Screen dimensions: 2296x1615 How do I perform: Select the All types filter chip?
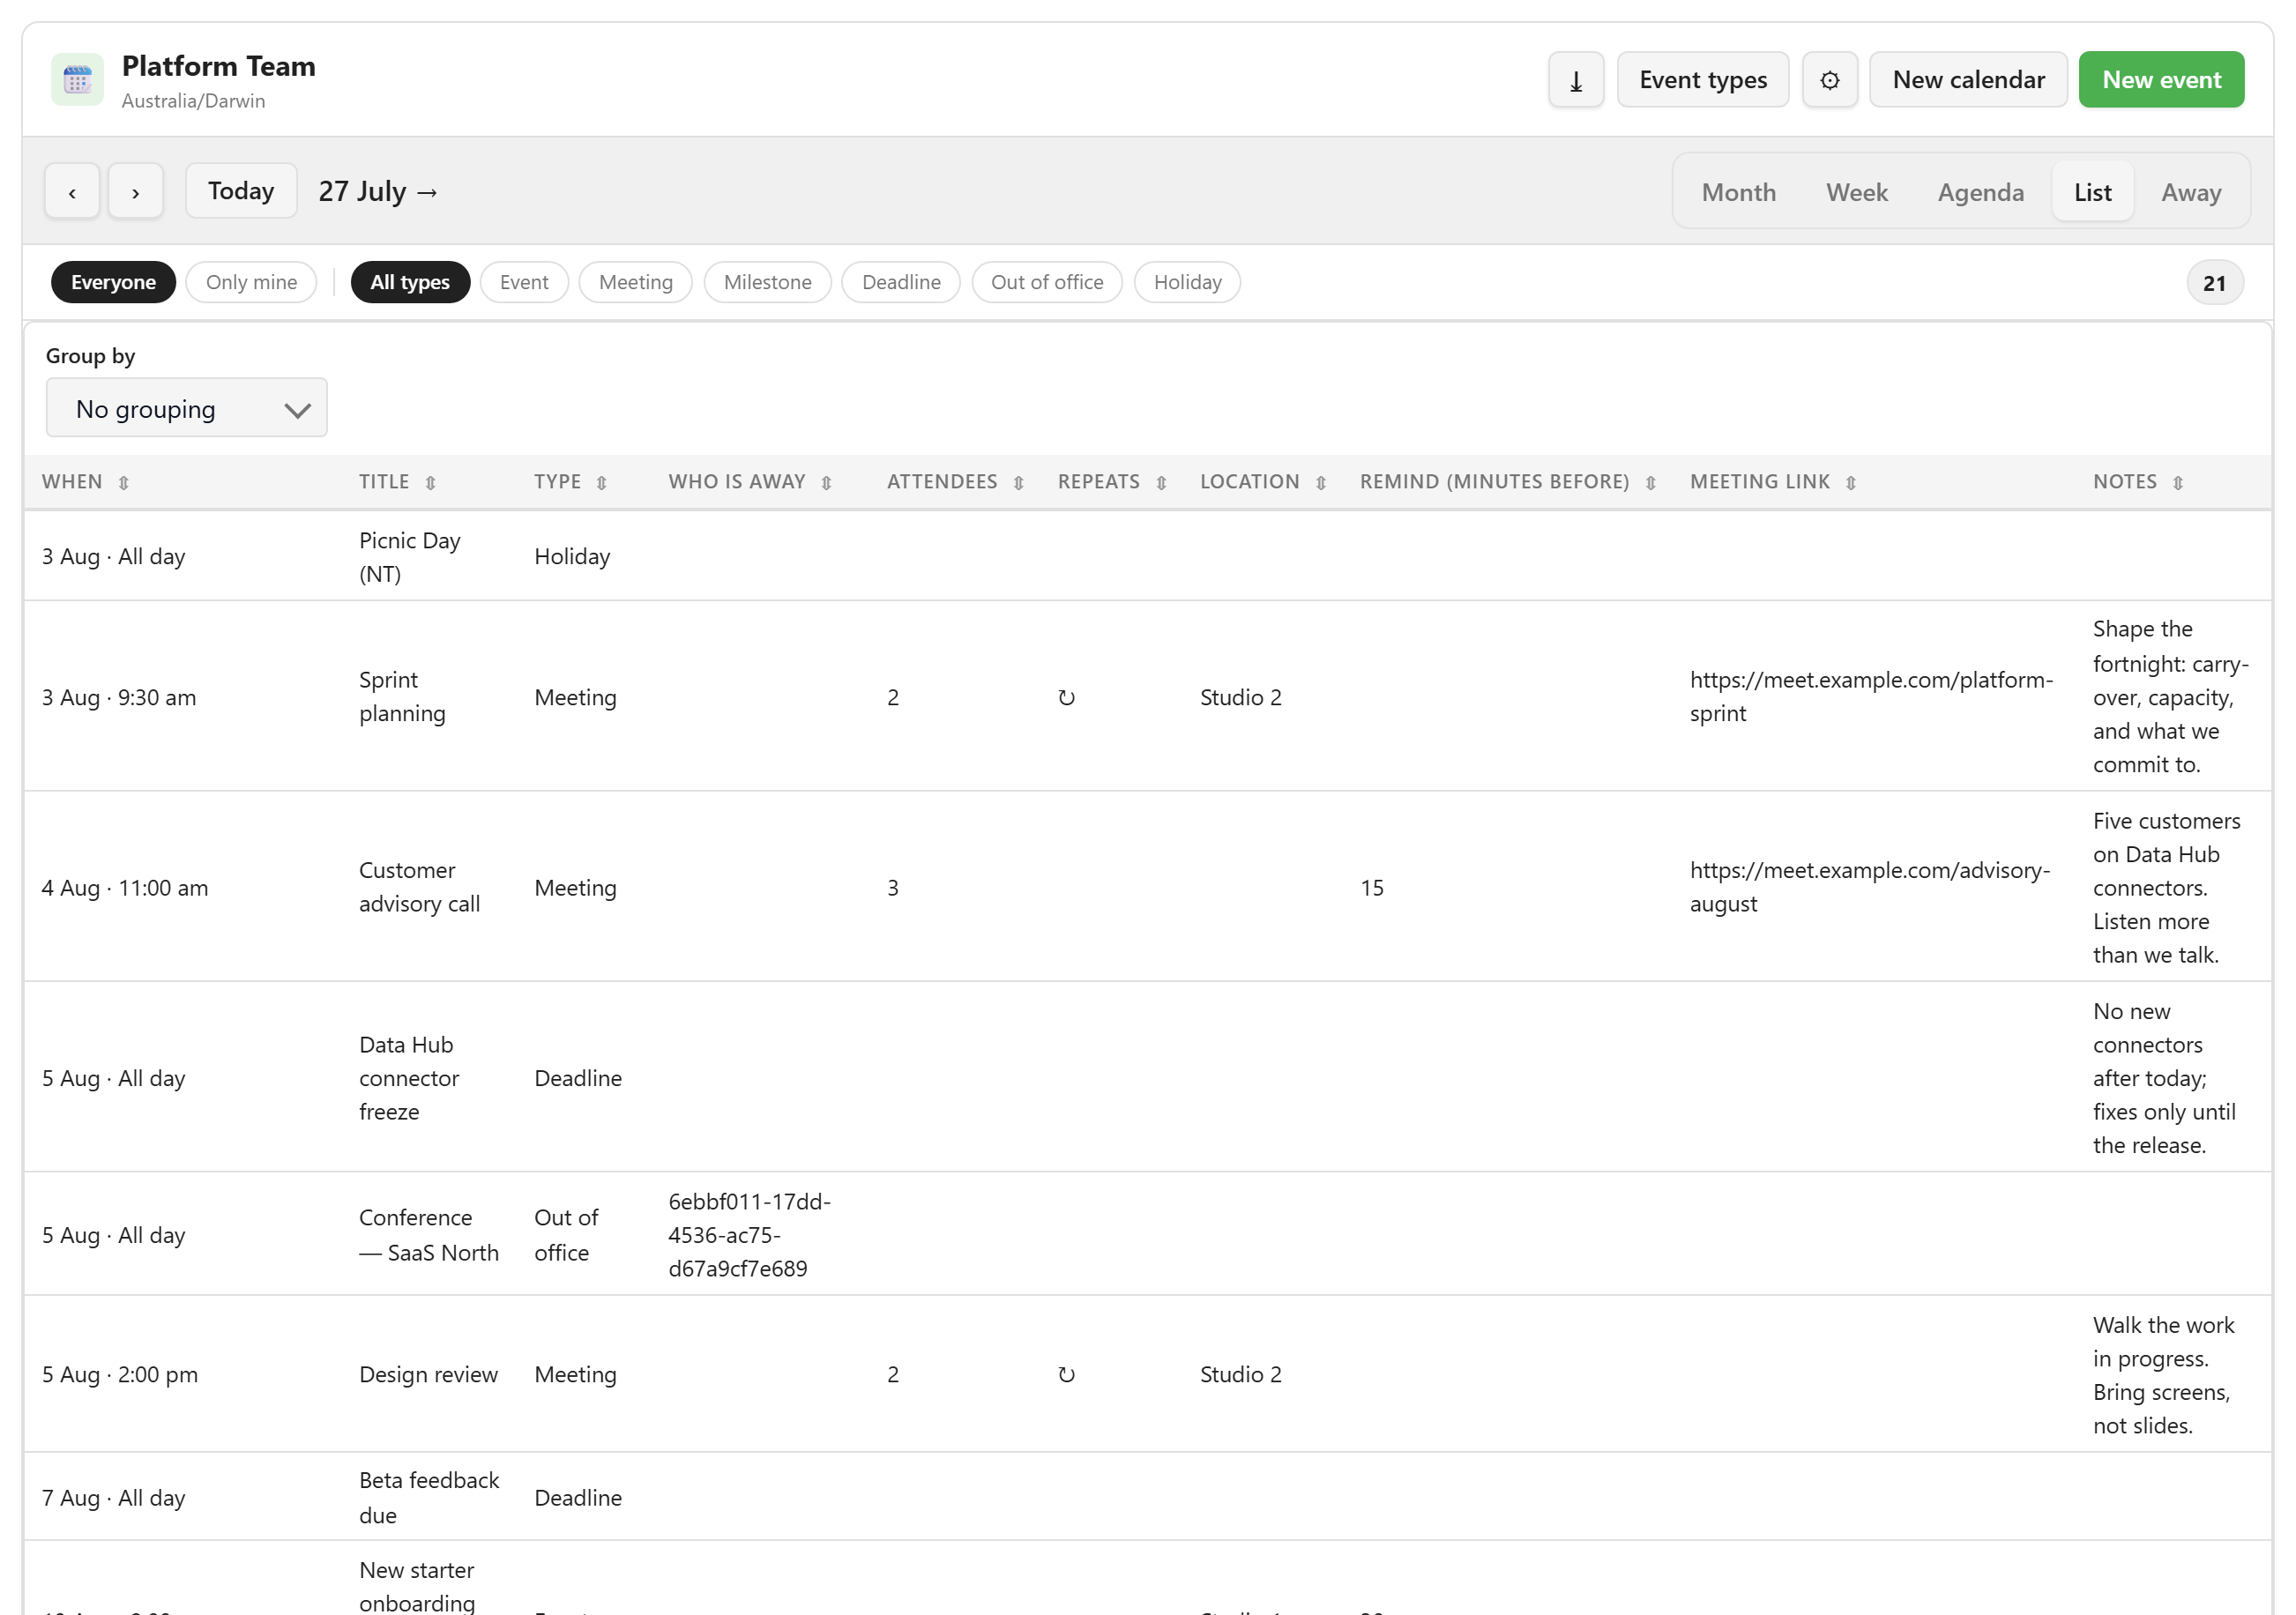pyautogui.click(x=410, y=282)
